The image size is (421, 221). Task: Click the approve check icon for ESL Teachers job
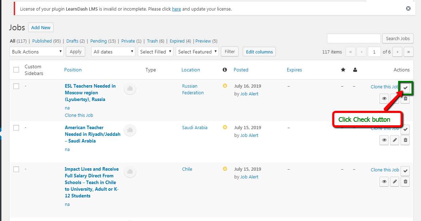(405, 88)
